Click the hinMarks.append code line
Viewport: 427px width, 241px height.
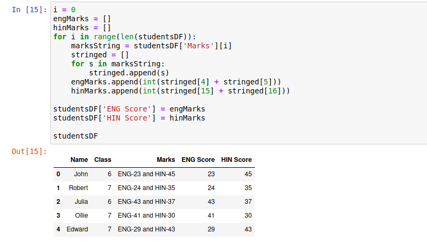tap(181, 91)
